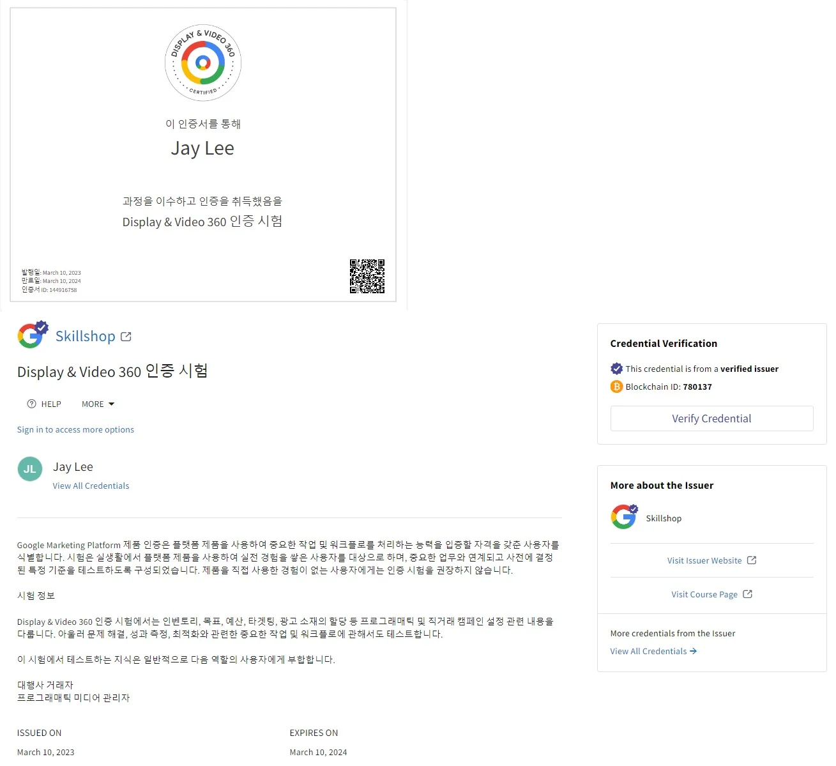Click the JL avatar circle
Image resolution: width=836 pixels, height=766 pixels.
[x=30, y=469]
